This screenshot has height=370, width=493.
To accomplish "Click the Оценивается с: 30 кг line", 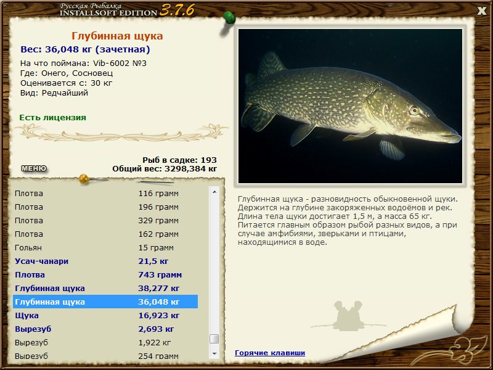I will coord(67,83).
